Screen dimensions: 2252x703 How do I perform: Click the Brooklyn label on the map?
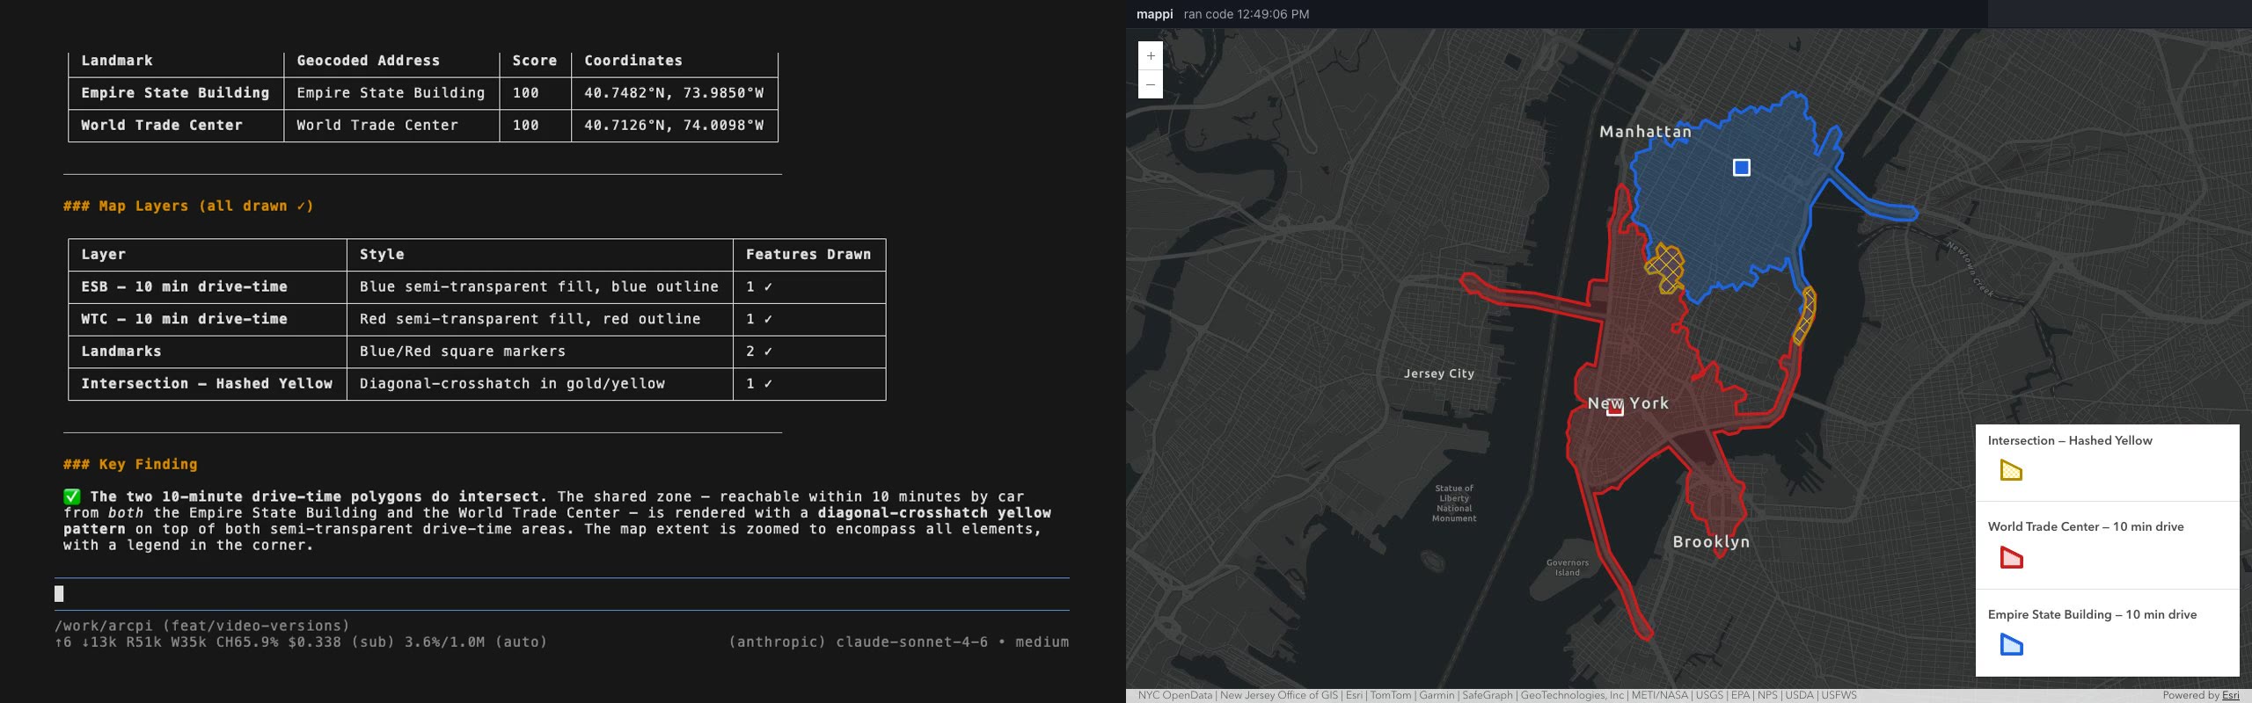(x=1711, y=541)
